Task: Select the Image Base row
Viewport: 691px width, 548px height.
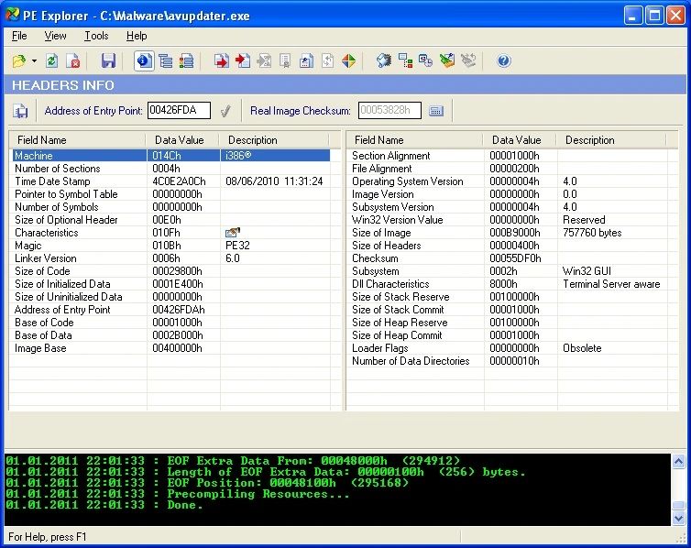Action: (171, 348)
